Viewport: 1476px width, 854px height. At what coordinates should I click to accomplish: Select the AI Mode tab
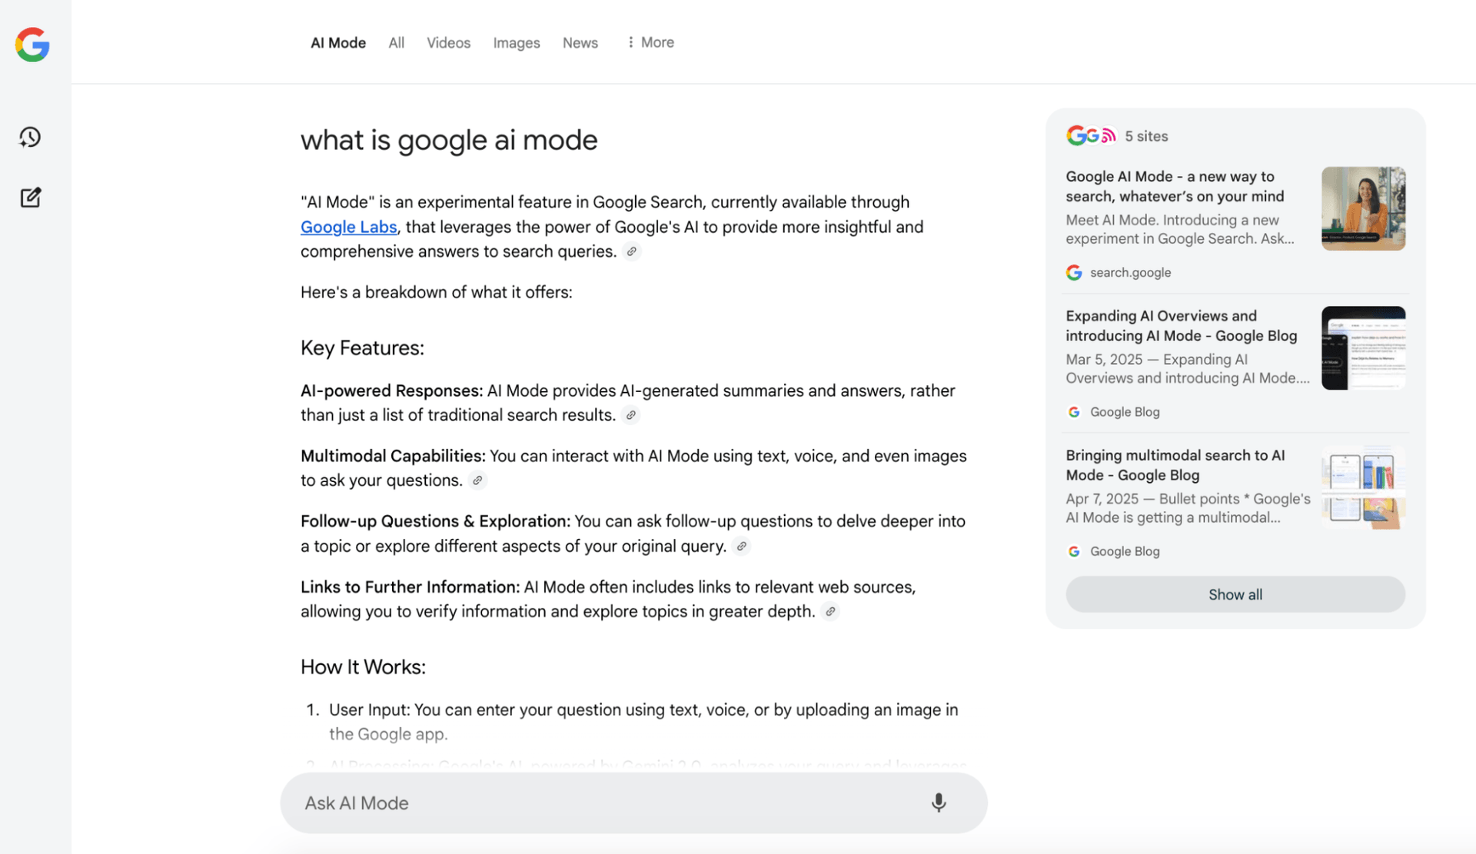[x=337, y=42]
